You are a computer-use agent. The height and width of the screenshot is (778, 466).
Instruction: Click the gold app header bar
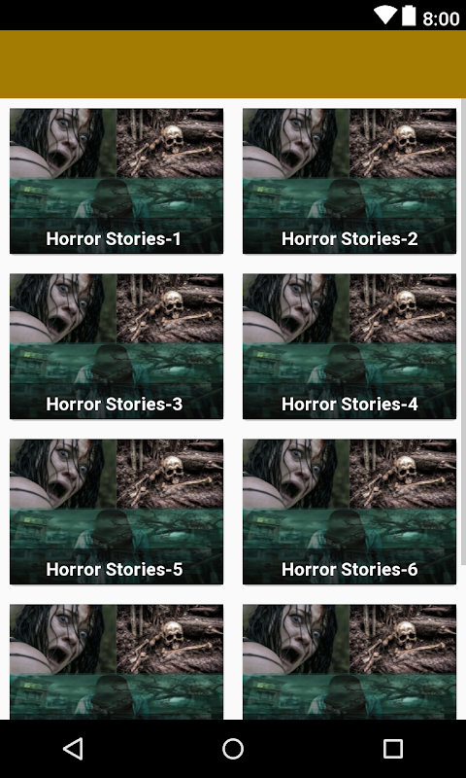click(x=233, y=64)
